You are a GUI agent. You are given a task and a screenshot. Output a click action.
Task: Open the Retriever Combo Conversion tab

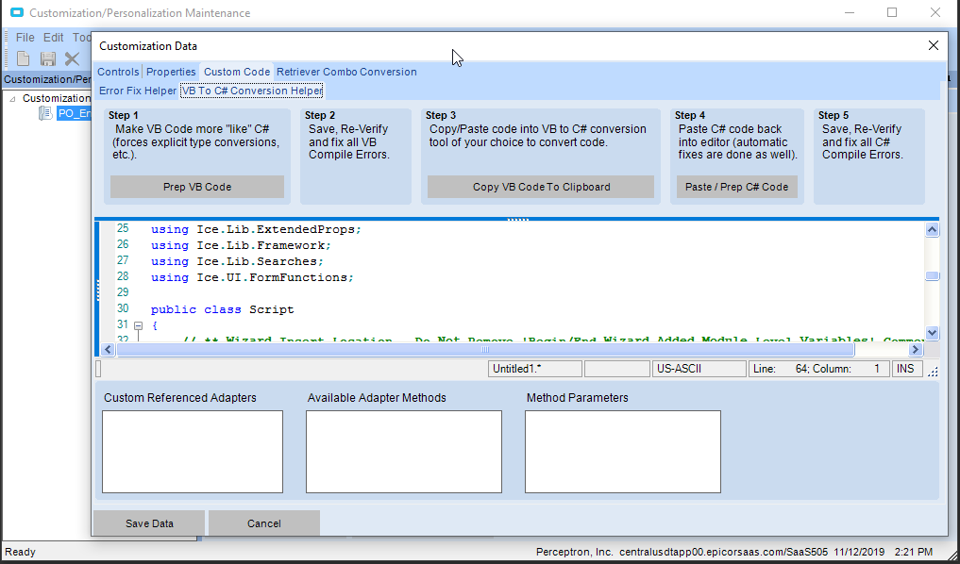tap(346, 72)
